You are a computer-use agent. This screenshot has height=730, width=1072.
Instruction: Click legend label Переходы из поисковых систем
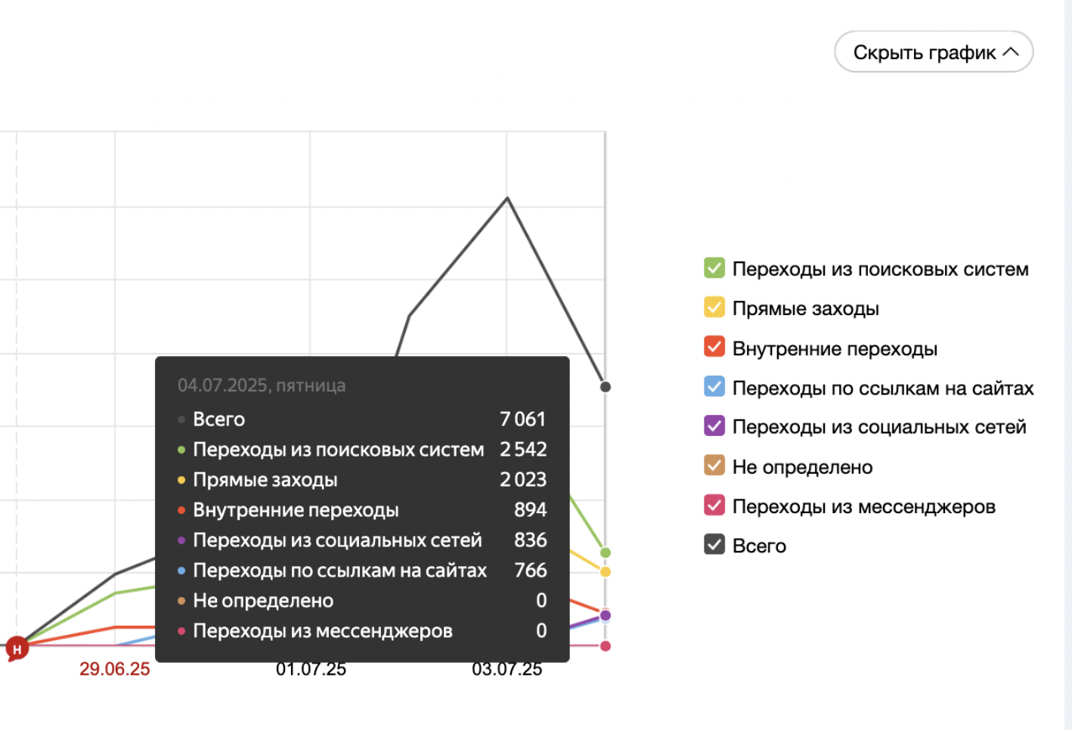pyautogui.click(x=881, y=269)
